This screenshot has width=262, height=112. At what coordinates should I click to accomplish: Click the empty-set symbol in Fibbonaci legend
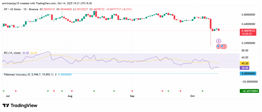(56, 74)
